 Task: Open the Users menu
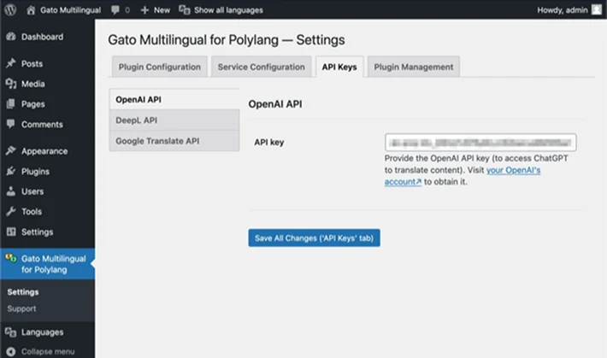(x=32, y=191)
